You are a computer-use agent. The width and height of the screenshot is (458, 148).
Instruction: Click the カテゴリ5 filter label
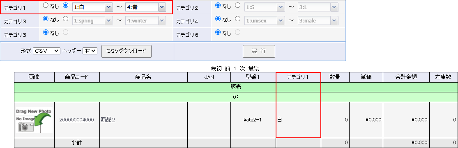tap(15, 35)
